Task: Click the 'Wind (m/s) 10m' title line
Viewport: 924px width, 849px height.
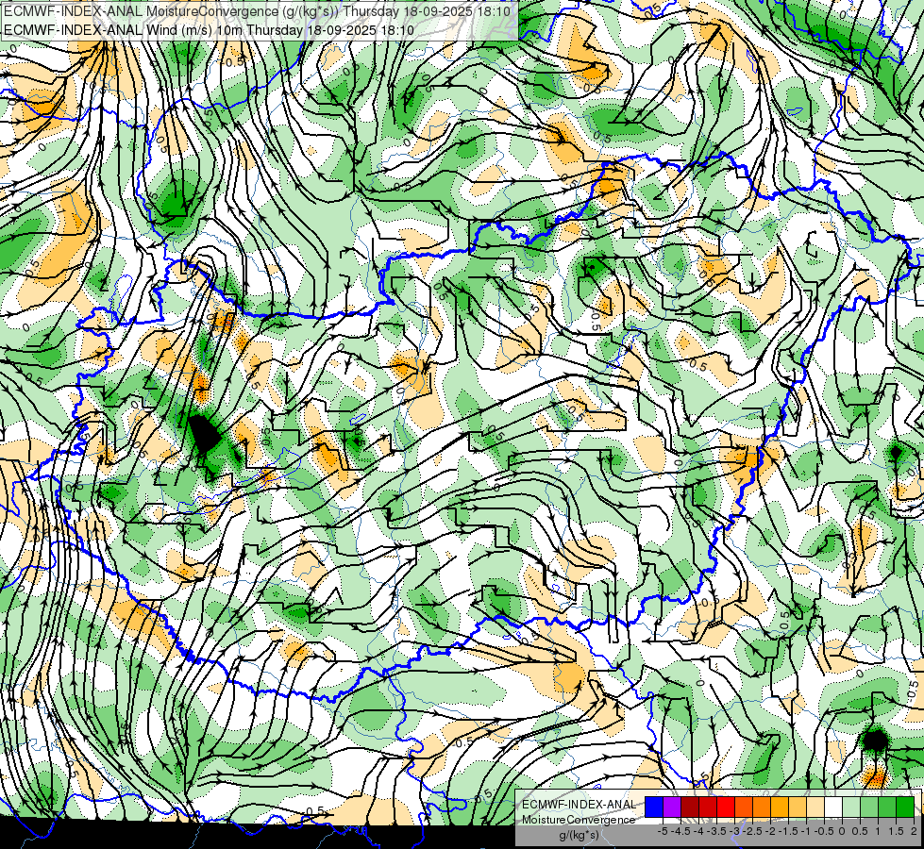Action: point(209,30)
